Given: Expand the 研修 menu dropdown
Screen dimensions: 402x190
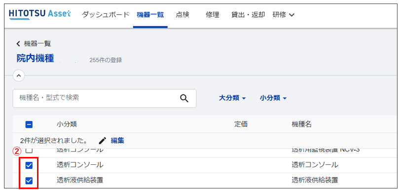Looking at the screenshot, I should (283, 15).
